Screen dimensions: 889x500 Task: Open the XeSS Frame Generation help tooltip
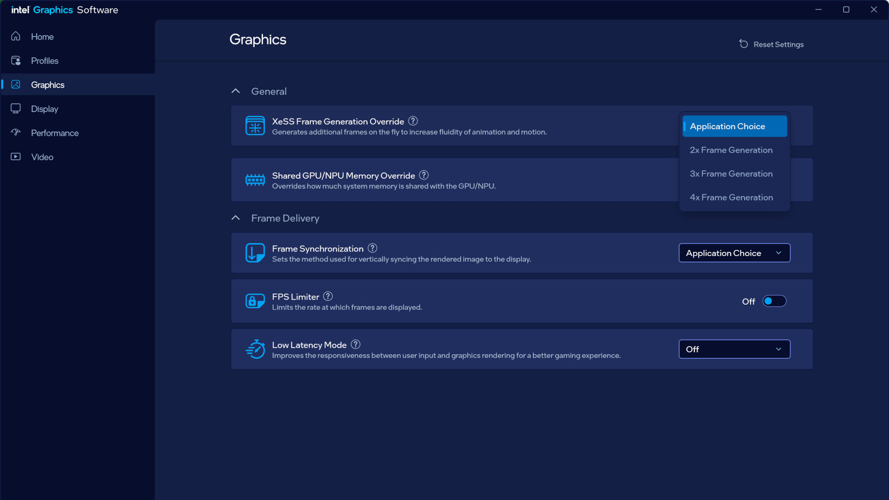click(x=413, y=121)
